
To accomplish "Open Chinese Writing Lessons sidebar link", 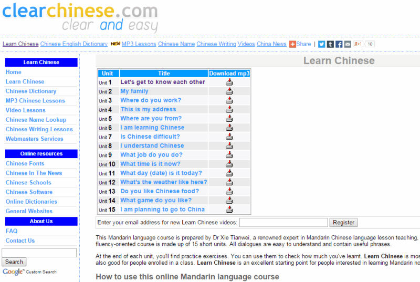I will click(x=39, y=129).
